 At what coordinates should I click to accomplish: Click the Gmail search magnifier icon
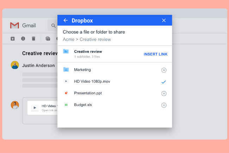click(x=53, y=26)
